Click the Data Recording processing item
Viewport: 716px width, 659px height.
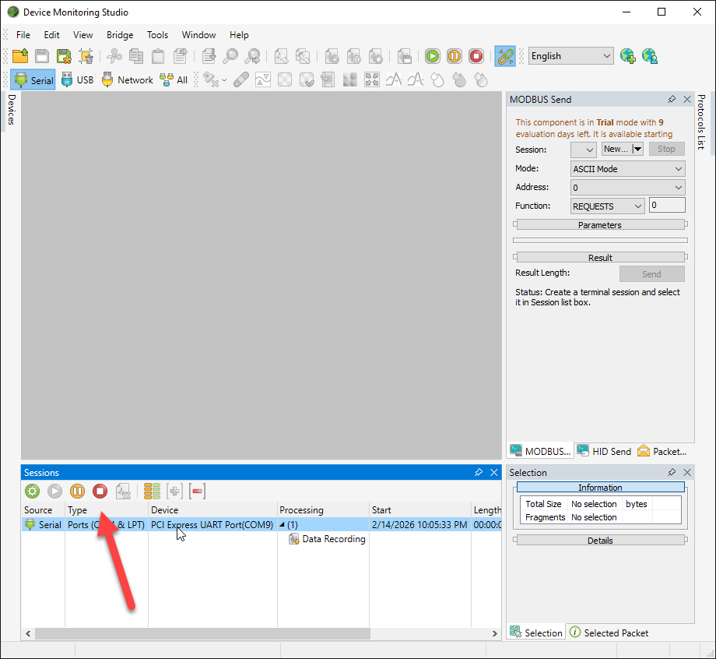(333, 539)
